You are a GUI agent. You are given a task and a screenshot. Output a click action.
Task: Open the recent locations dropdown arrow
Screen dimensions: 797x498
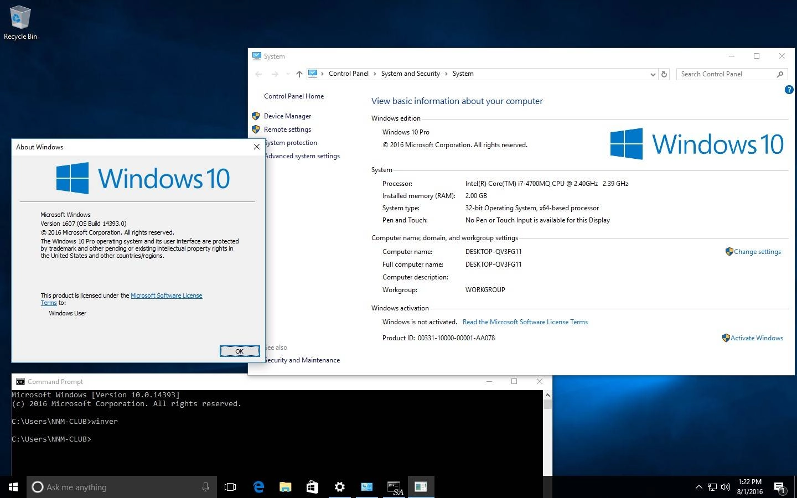tap(288, 74)
